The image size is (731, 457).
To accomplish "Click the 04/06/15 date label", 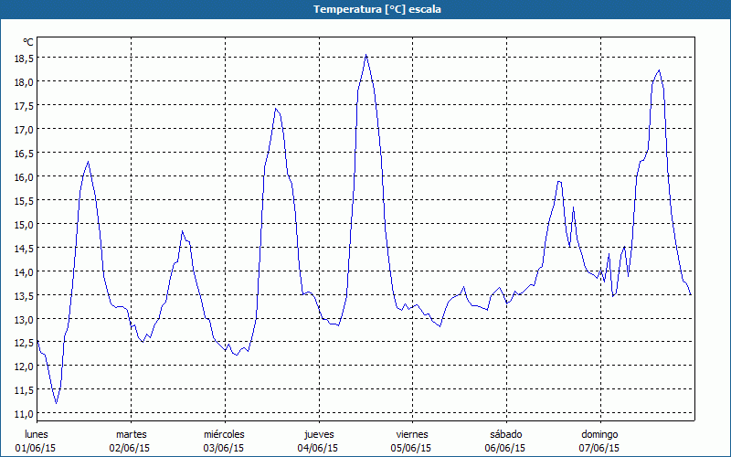I will tap(318, 448).
